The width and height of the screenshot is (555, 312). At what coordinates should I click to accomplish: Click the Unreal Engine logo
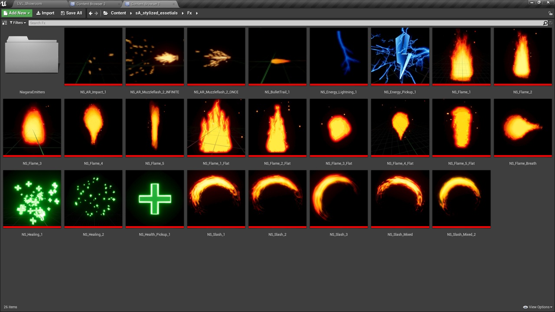(4, 3)
